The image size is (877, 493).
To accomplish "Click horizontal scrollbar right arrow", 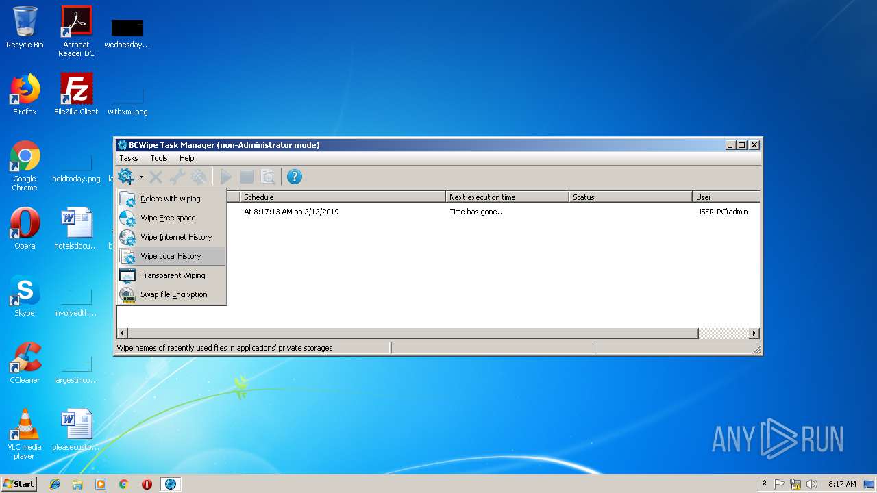I will pyautogui.click(x=754, y=333).
